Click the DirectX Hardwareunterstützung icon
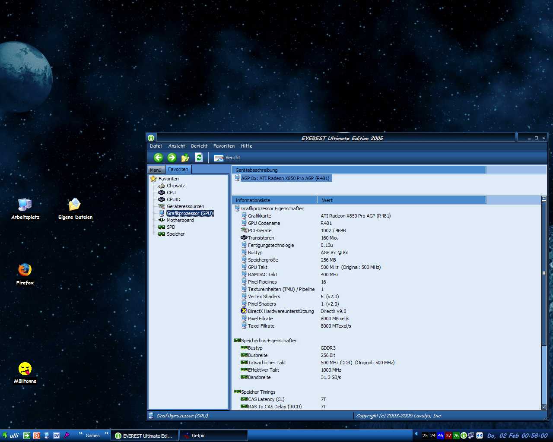The image size is (553, 442). [x=244, y=311]
